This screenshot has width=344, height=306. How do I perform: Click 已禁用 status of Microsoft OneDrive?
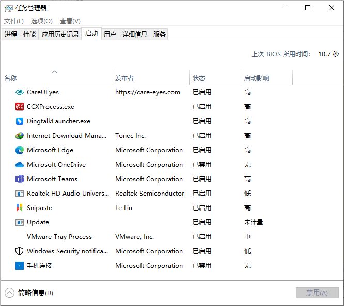click(202, 165)
